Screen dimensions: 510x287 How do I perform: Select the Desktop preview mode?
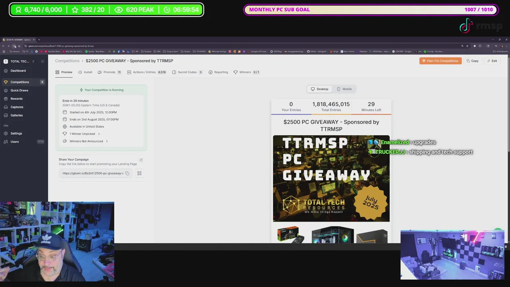(x=320, y=89)
